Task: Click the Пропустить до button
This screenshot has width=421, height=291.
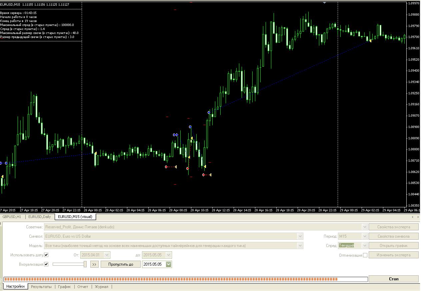Action: pos(120,264)
